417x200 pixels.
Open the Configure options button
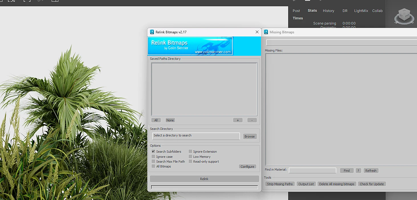[x=247, y=167]
